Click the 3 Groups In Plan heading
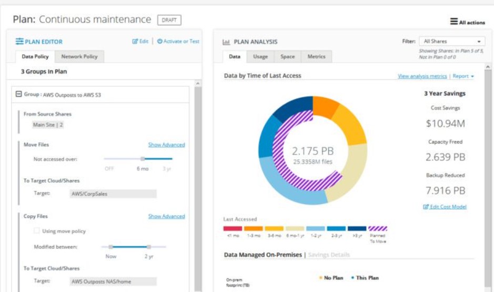The width and height of the screenshot is (494, 292). pyautogui.click(x=44, y=72)
